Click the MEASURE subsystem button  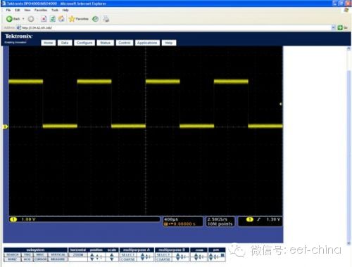(58, 259)
